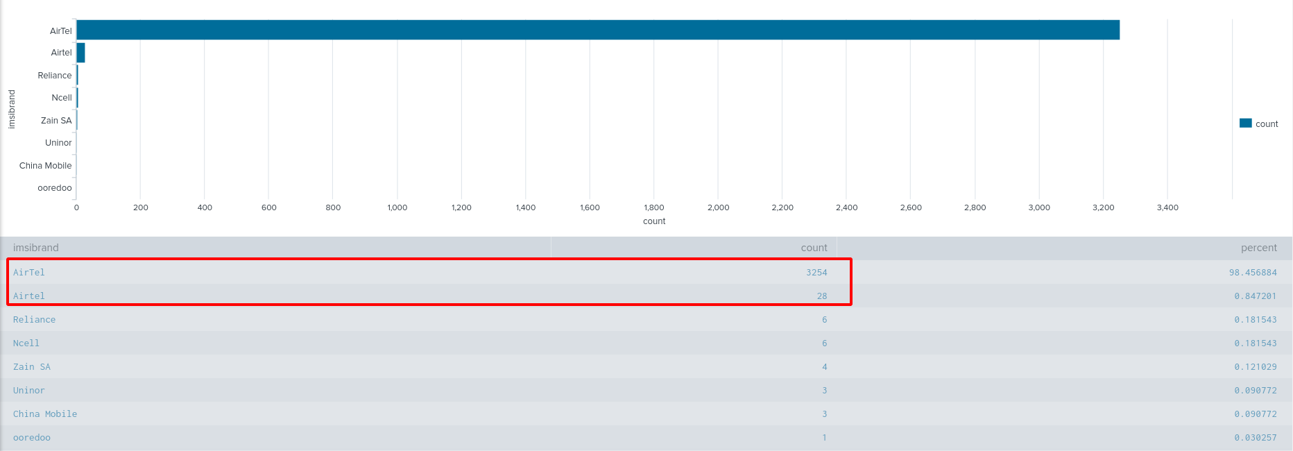
Task: Select the count value 28
Action: click(x=822, y=296)
